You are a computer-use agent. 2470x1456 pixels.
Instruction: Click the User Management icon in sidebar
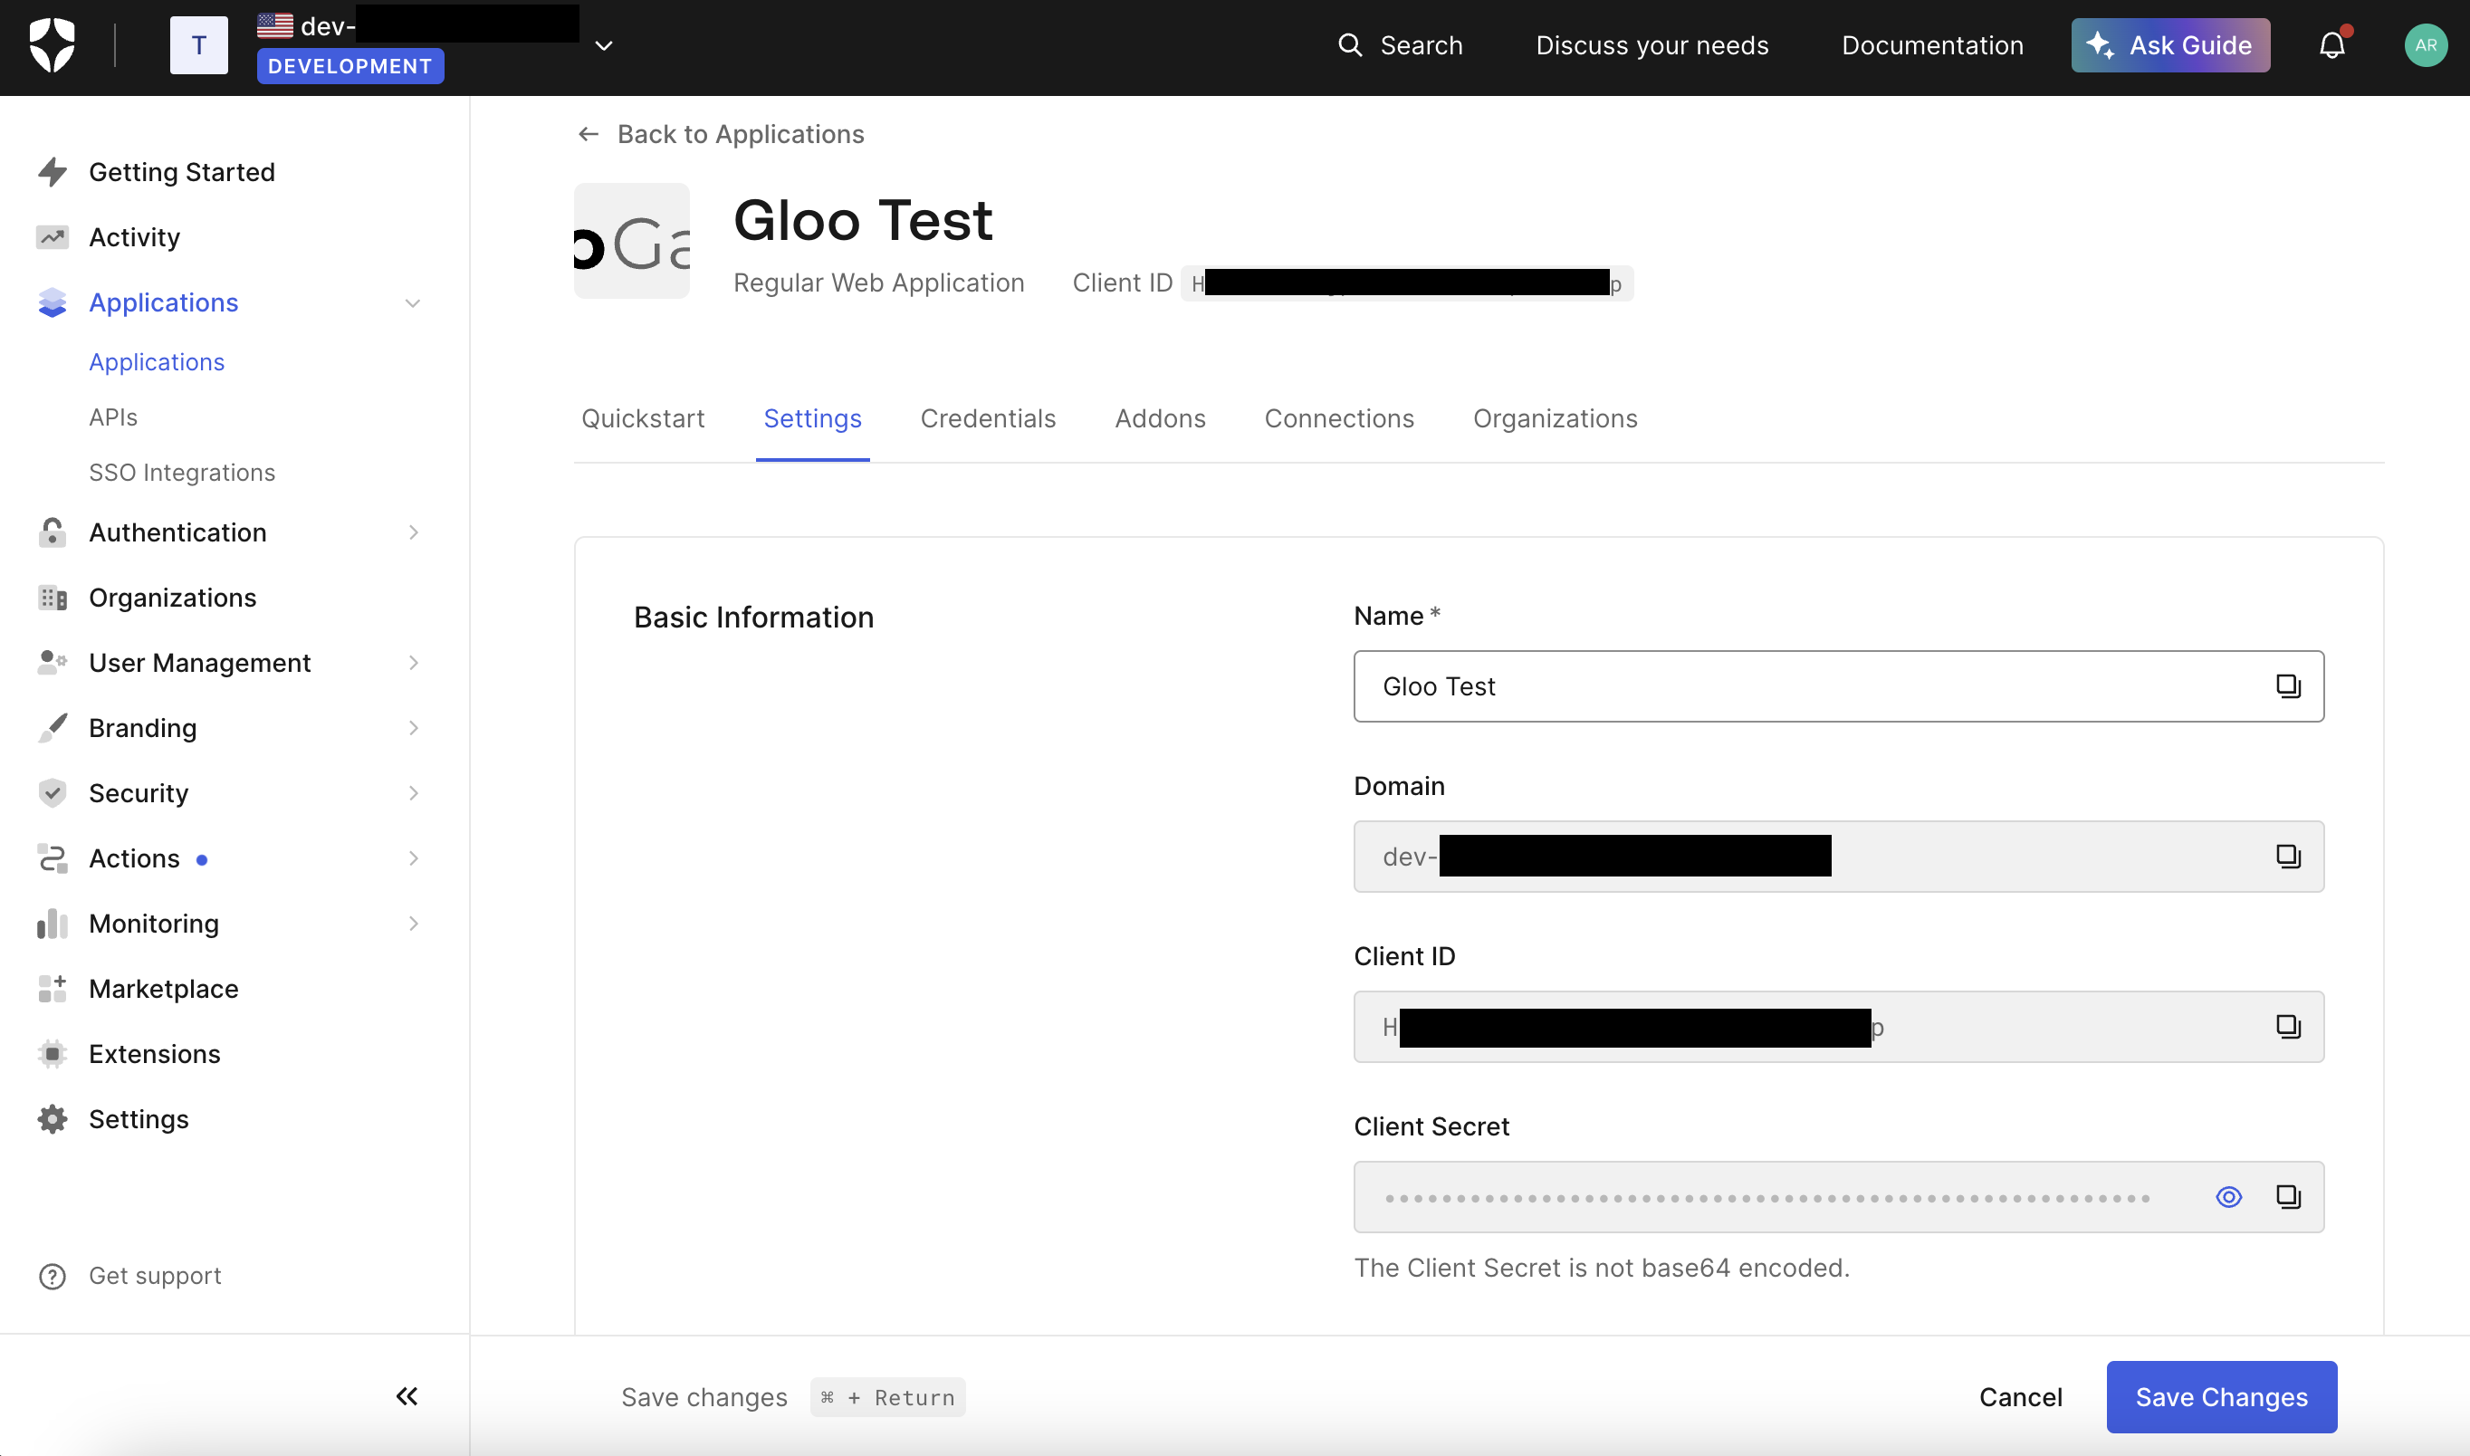[52, 662]
